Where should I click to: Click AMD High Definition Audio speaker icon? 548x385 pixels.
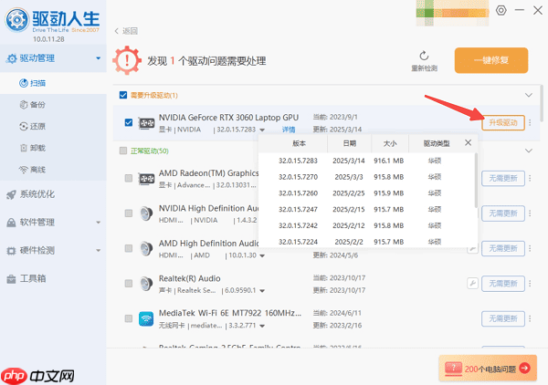tap(146, 248)
